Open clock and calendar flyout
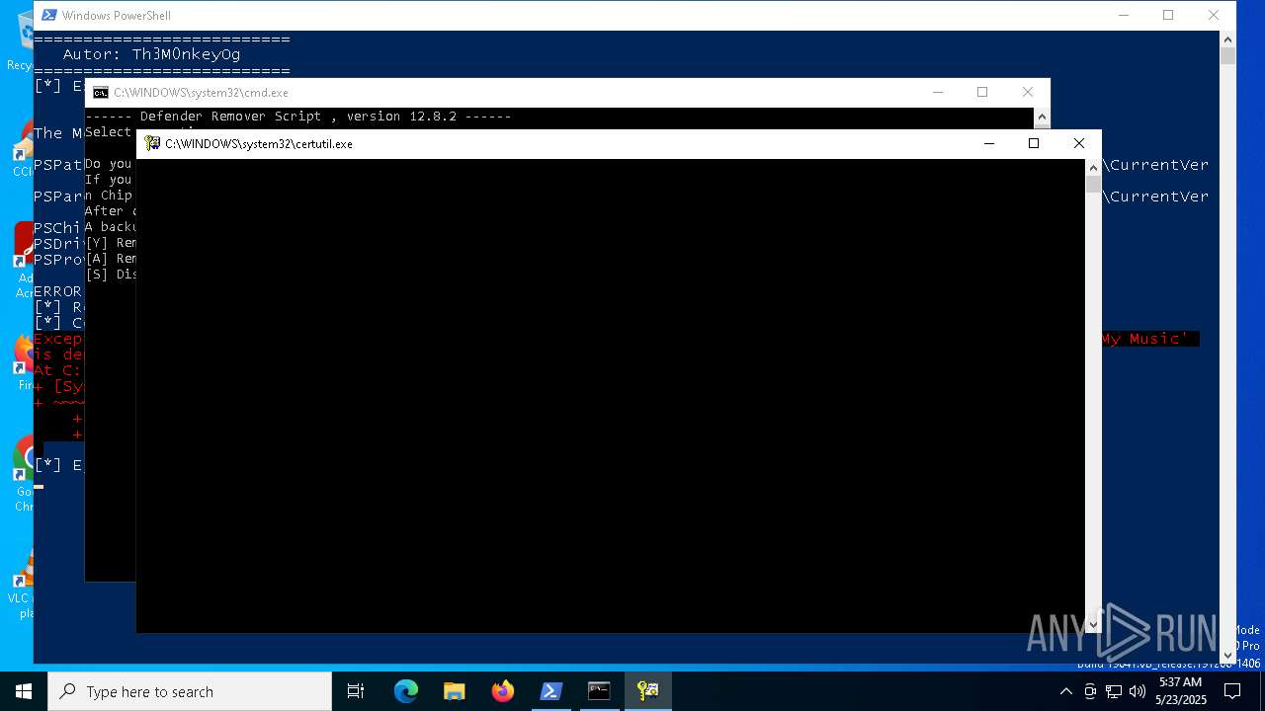 [1181, 691]
